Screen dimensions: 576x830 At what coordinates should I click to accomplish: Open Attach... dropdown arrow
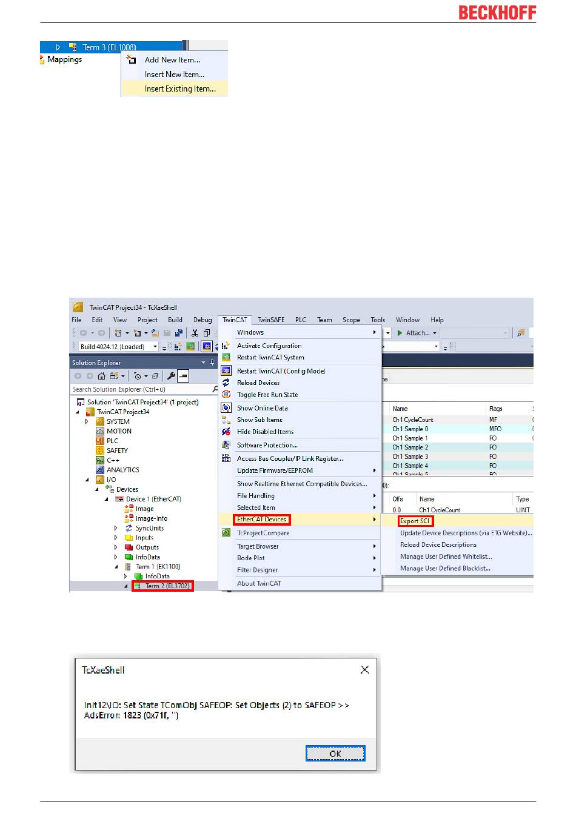[435, 333]
